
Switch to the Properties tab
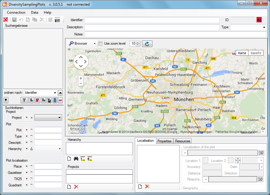(x=164, y=141)
